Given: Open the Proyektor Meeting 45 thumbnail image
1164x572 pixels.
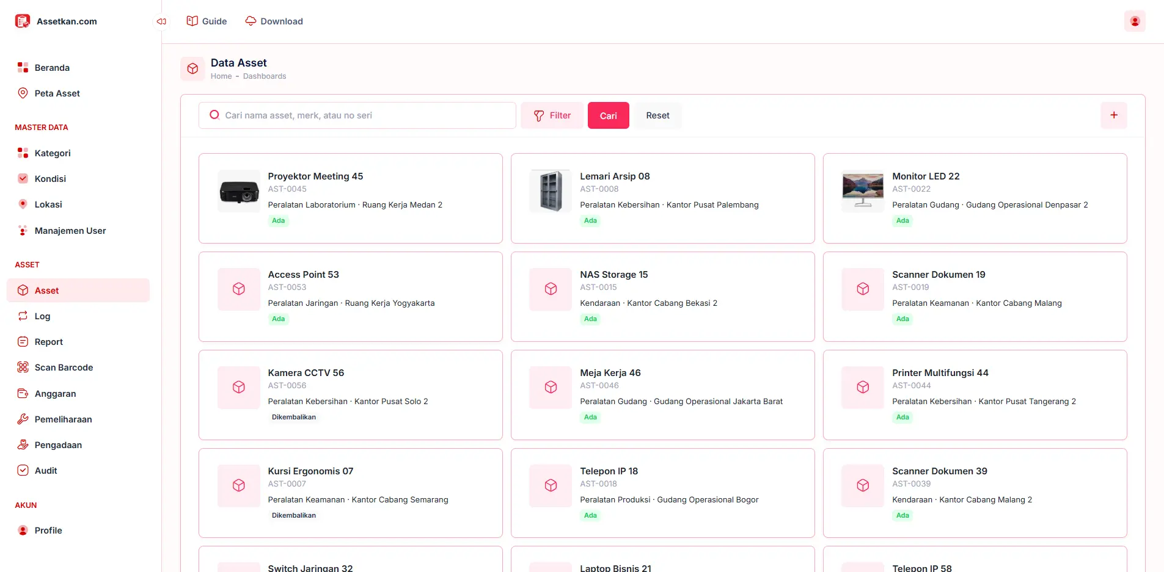Looking at the screenshot, I should (x=239, y=191).
